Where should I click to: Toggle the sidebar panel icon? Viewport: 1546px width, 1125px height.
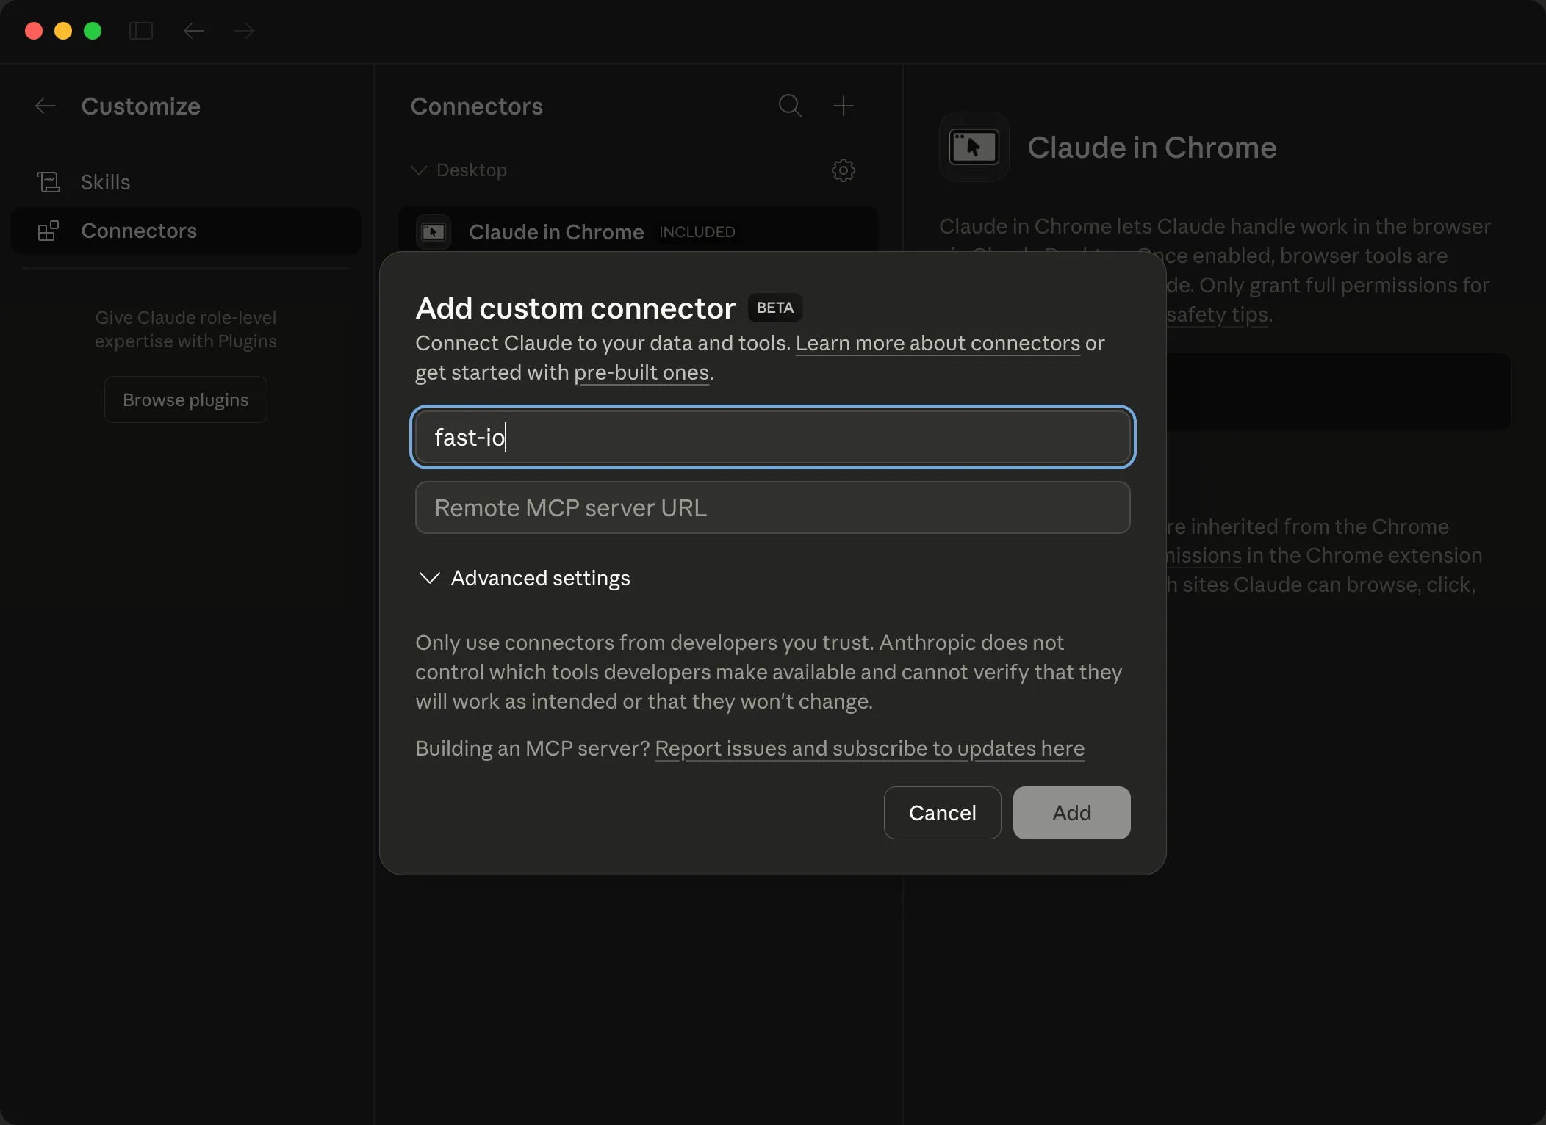pos(141,31)
